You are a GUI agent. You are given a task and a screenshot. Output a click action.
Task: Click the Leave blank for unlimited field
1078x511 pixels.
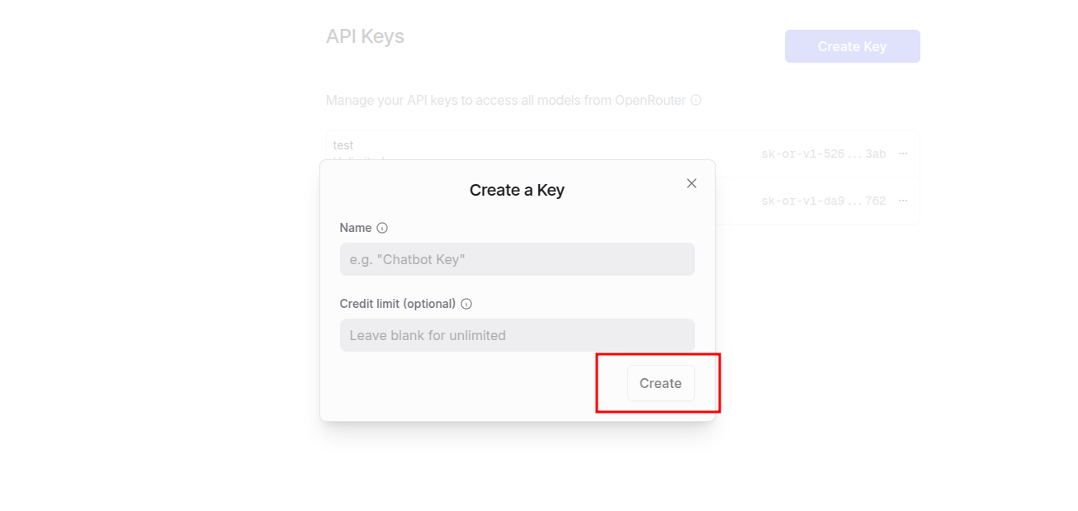(517, 335)
